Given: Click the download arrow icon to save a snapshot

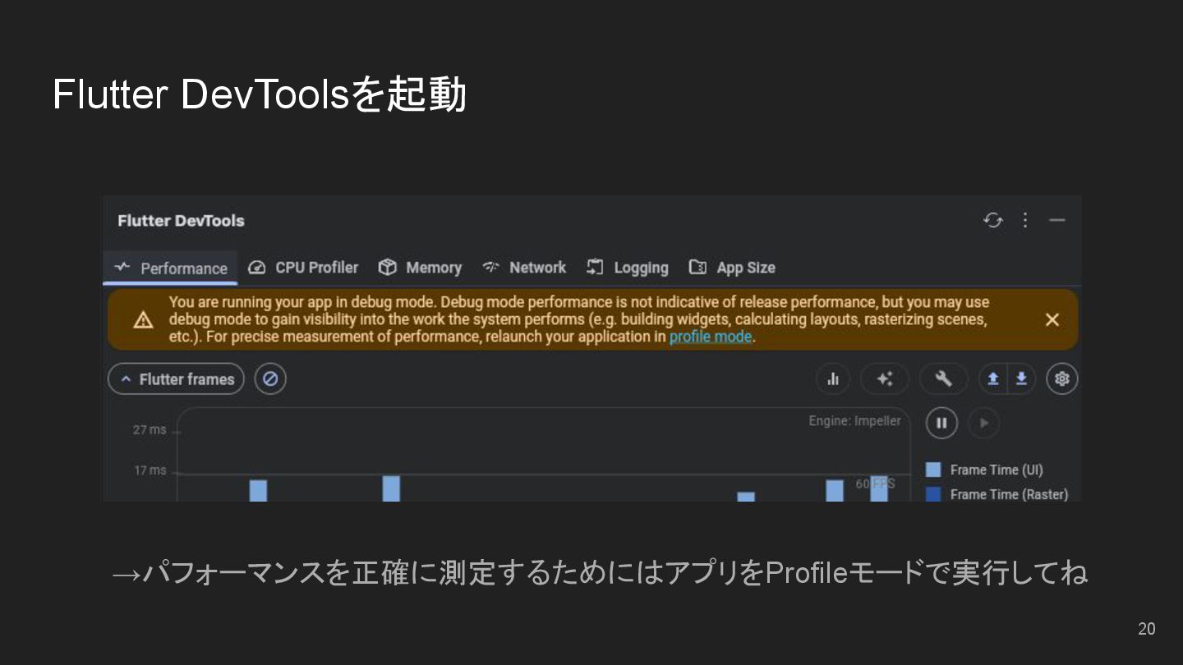Looking at the screenshot, I should click(1021, 379).
